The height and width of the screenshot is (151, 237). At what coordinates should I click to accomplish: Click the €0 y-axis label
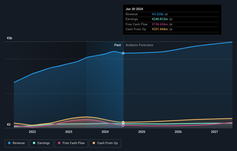(9, 124)
